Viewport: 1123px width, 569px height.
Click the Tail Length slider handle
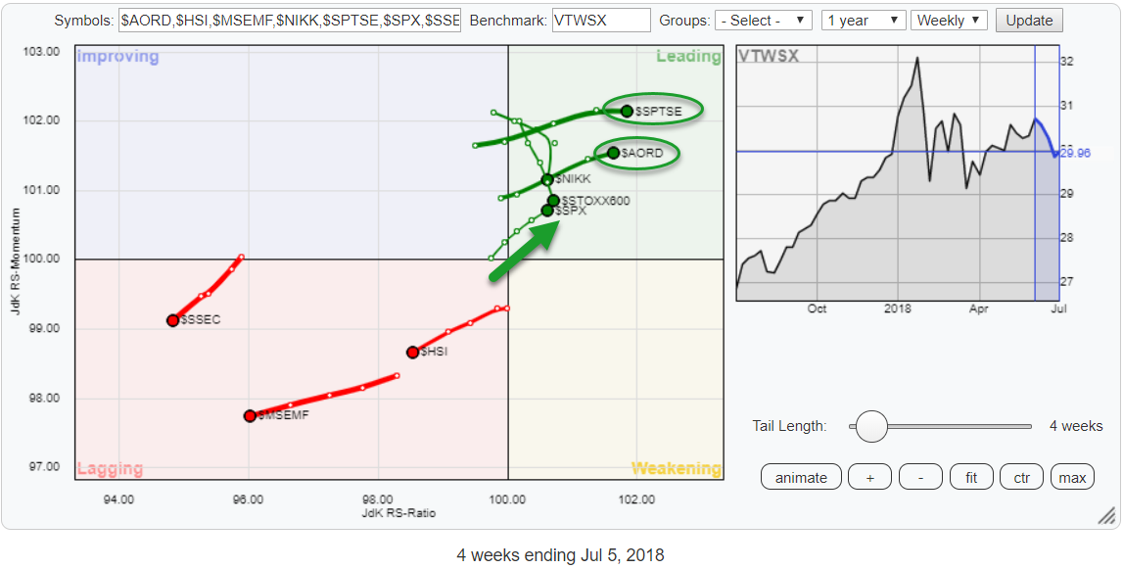(870, 426)
